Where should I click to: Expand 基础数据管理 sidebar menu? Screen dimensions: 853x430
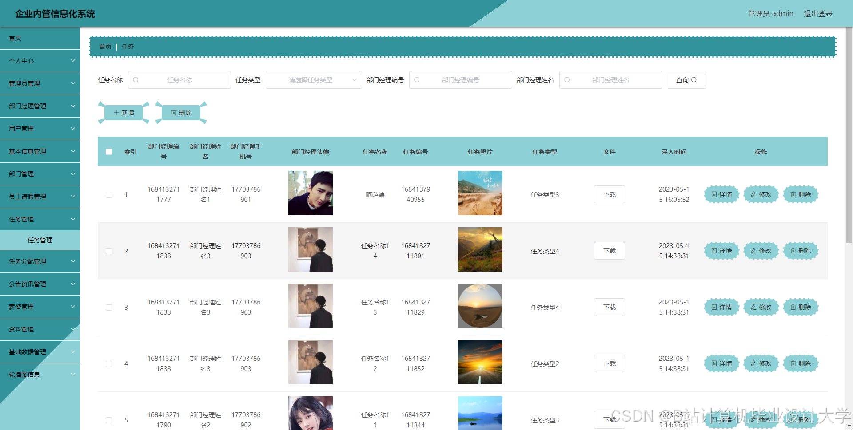(x=40, y=352)
